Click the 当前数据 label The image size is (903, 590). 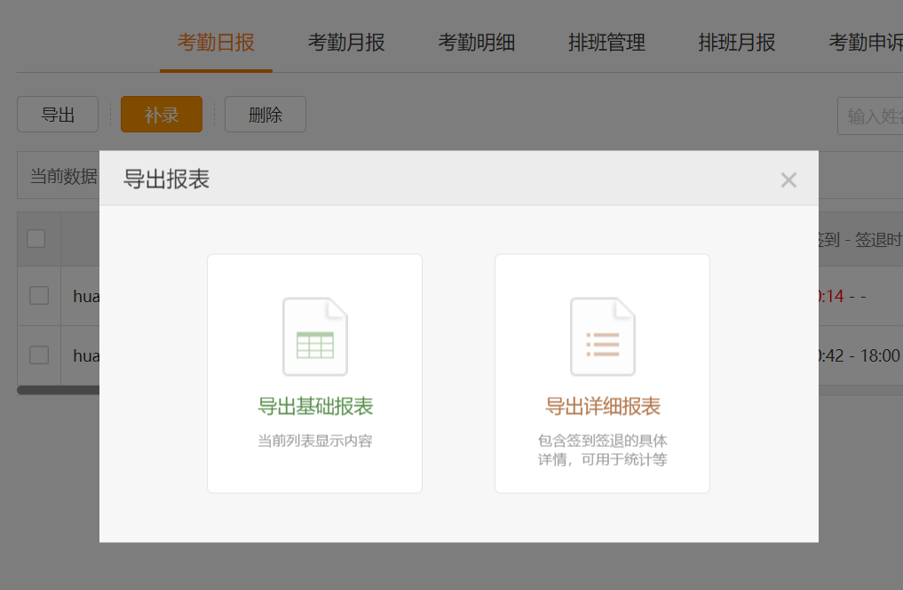coord(64,176)
